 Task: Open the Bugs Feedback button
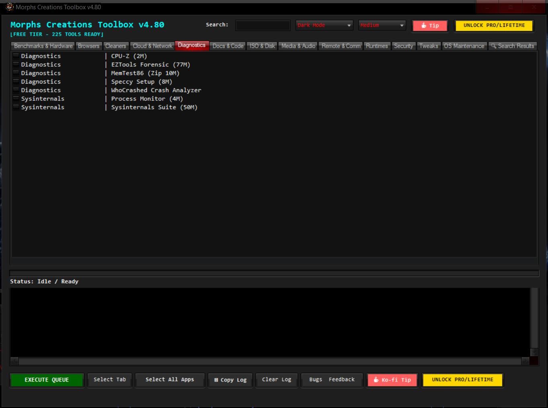click(x=332, y=379)
